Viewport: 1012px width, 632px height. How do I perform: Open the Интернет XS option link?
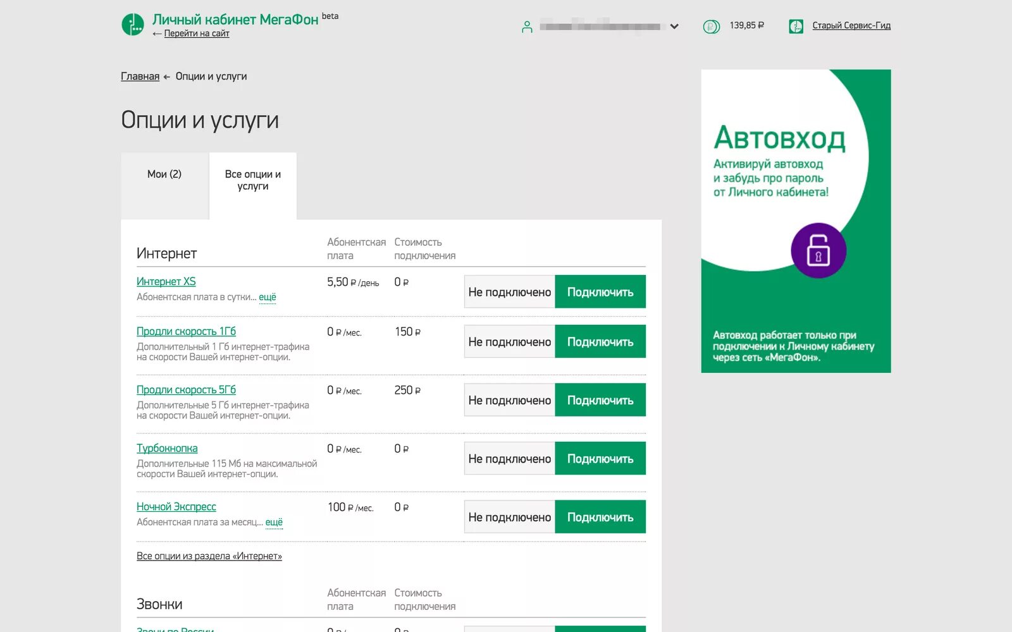point(166,281)
